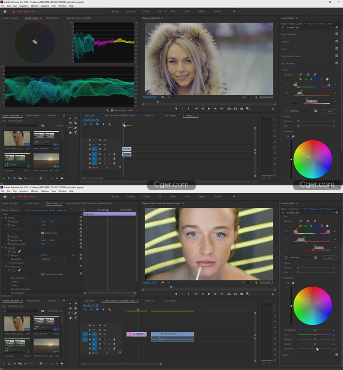Select the Razor tool in Wind Turbine window
This screenshot has width=343, height=370.
[x=76, y=308]
